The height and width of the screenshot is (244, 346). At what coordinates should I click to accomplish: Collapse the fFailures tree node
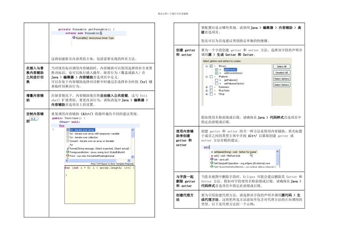coord(207,77)
